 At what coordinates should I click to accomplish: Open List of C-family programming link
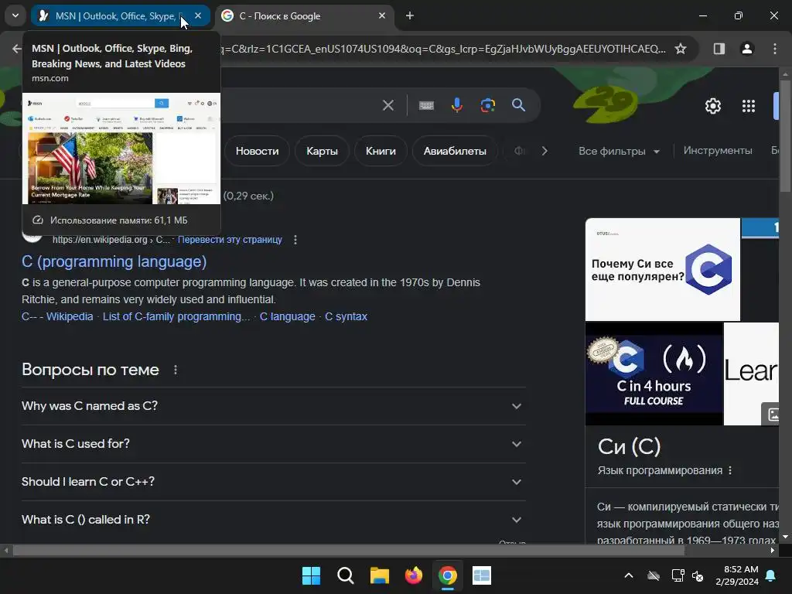176,316
